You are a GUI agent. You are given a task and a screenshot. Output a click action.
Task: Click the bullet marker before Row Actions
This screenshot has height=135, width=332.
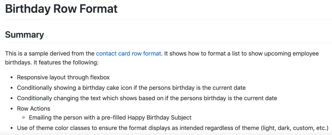click(x=12, y=108)
